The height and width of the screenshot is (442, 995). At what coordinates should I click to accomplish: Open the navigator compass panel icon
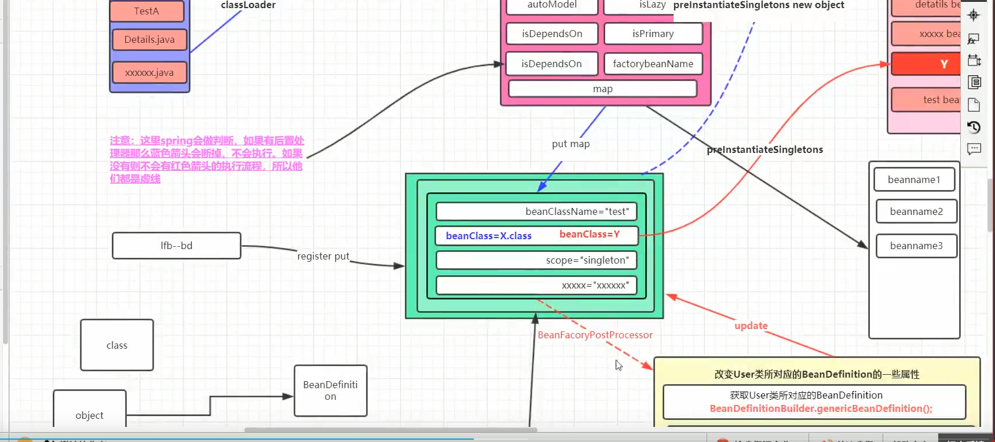[x=974, y=15]
